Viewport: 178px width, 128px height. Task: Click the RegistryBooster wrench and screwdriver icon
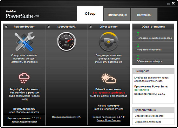[x=24, y=42]
